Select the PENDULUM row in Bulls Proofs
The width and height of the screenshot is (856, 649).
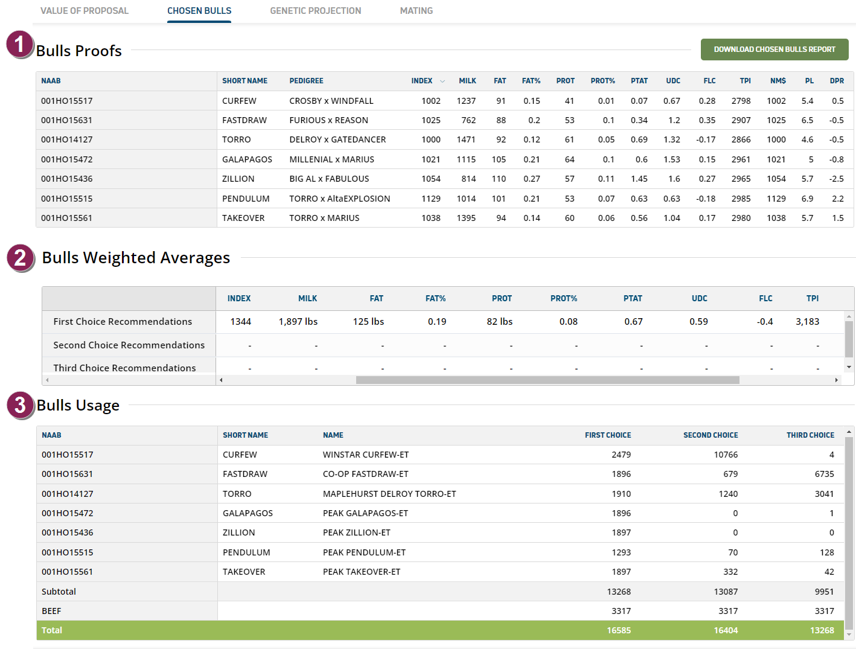pos(246,199)
